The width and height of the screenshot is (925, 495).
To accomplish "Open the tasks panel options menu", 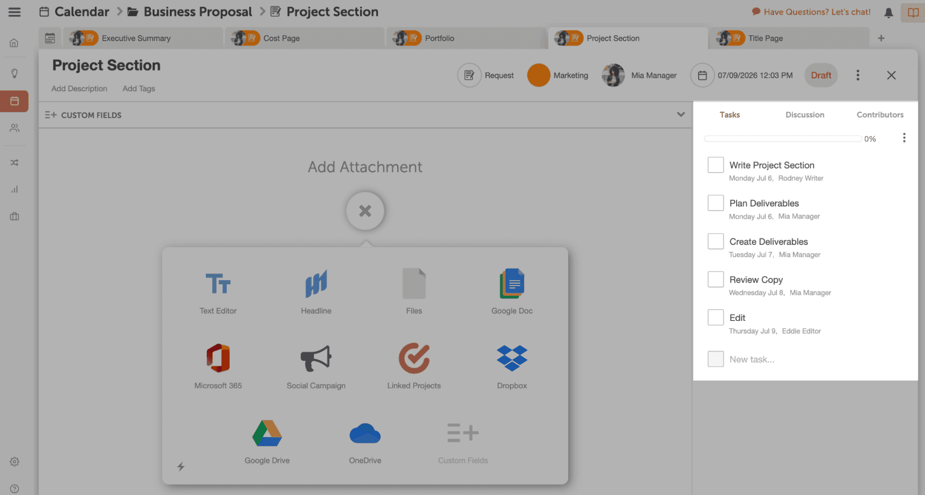I will pyautogui.click(x=904, y=138).
